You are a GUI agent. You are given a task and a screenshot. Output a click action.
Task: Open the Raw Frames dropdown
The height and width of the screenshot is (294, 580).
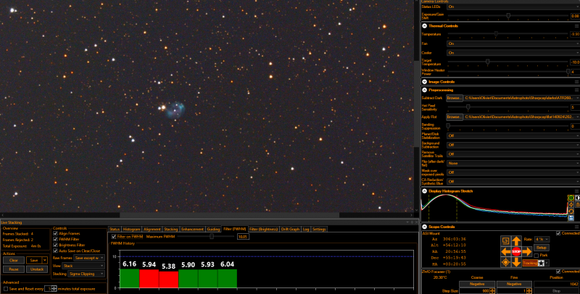(89, 258)
